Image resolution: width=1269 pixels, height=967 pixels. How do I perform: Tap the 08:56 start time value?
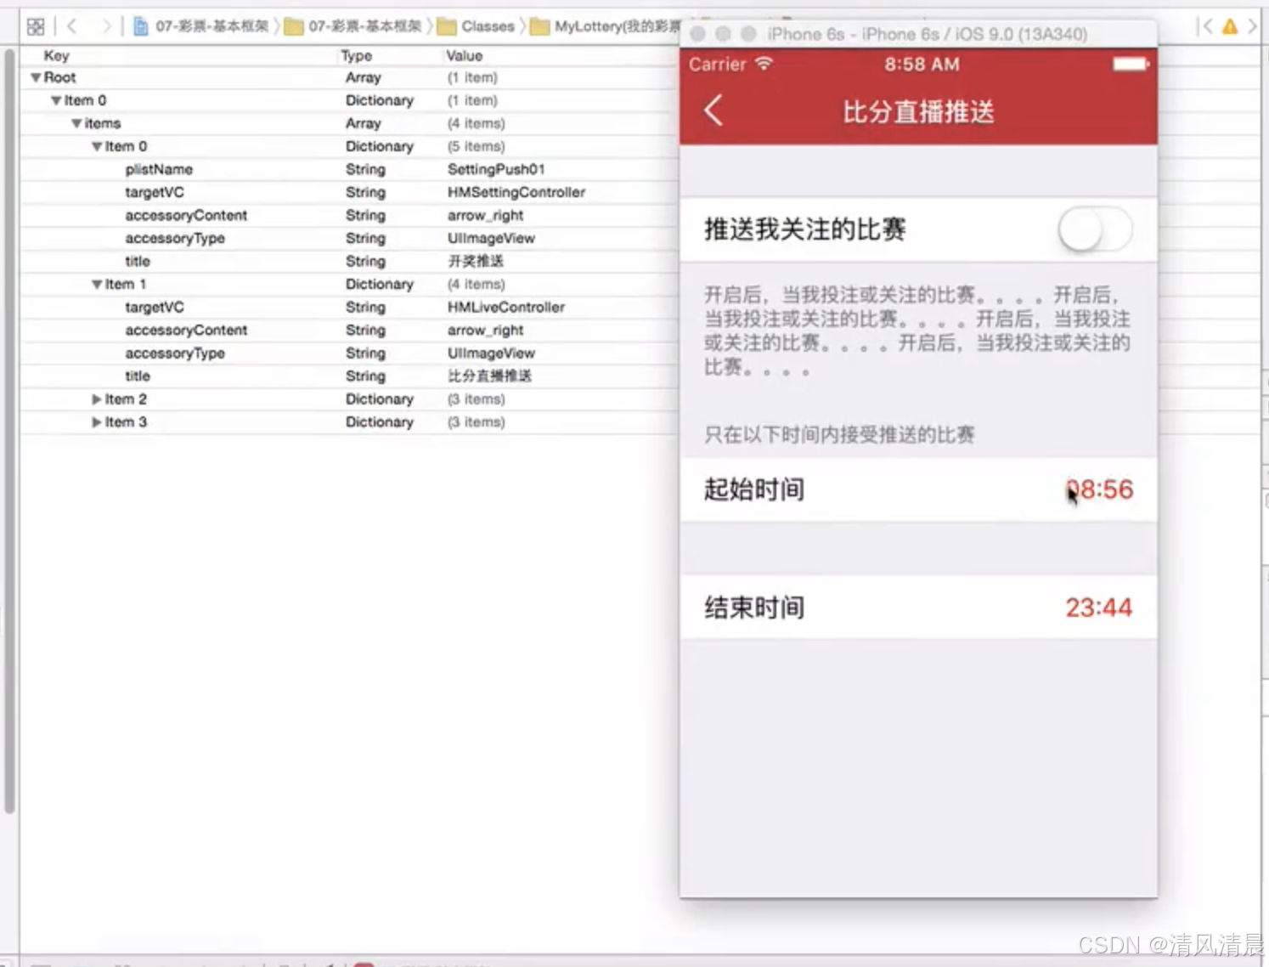tap(1099, 489)
